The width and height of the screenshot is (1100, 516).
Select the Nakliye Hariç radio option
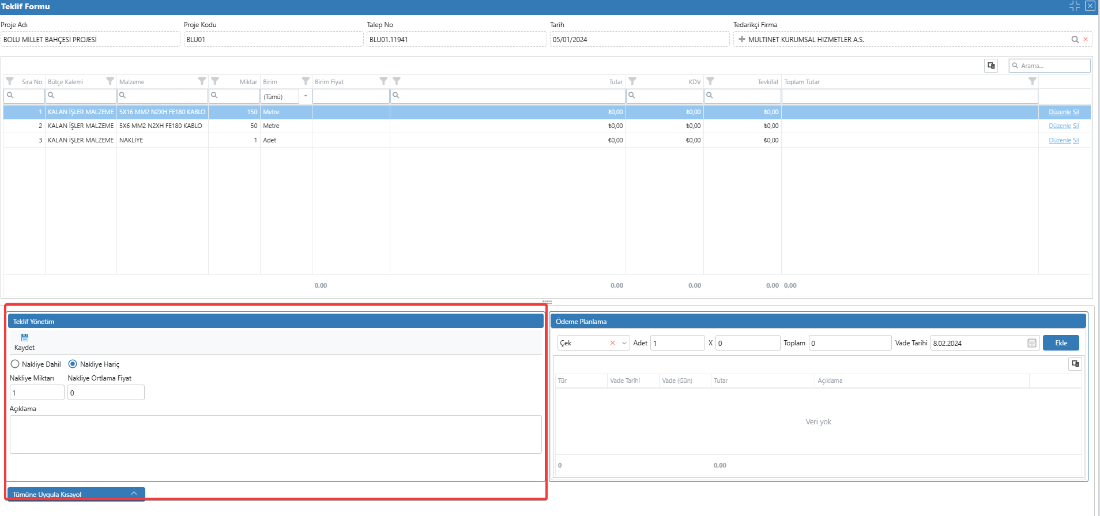click(73, 364)
